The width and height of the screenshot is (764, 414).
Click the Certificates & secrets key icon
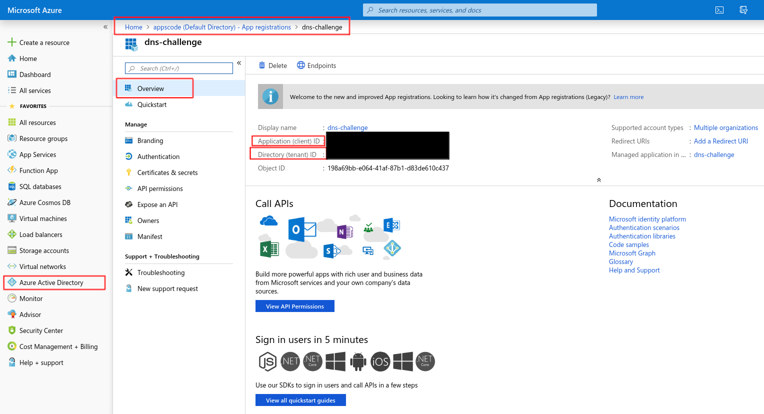pyautogui.click(x=128, y=172)
